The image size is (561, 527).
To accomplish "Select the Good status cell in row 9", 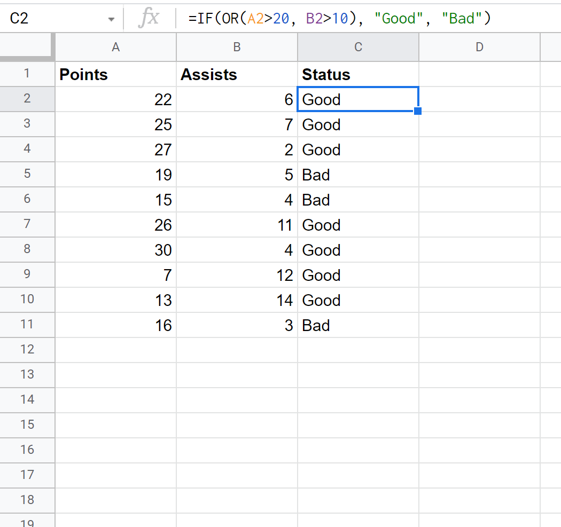I will (358, 274).
